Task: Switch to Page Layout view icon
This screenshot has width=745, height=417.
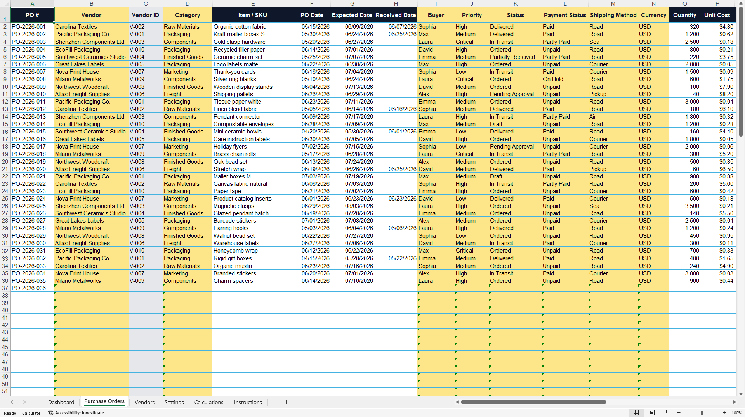Action: (652, 413)
